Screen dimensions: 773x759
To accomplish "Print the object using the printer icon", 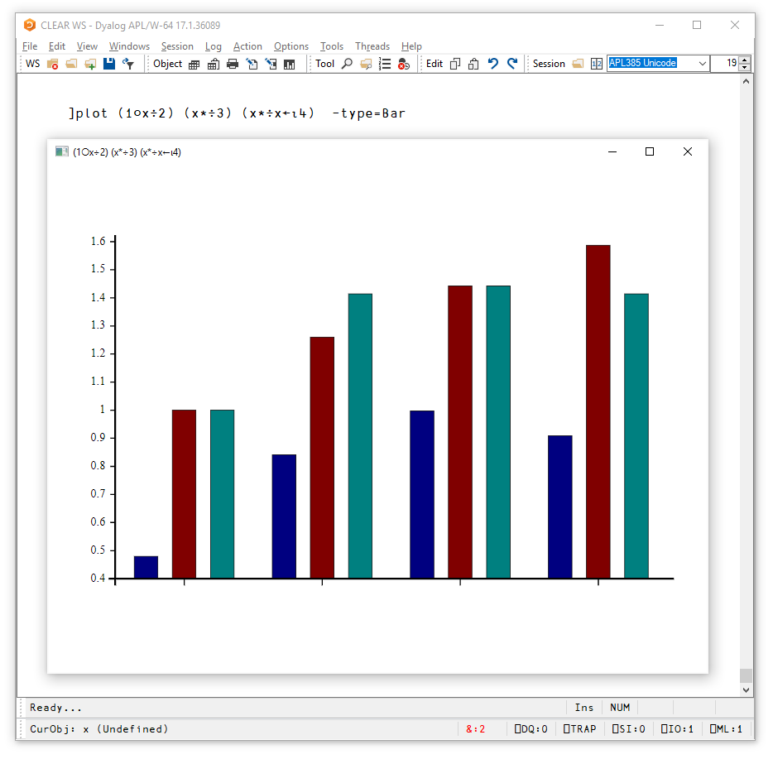I will tap(233, 64).
